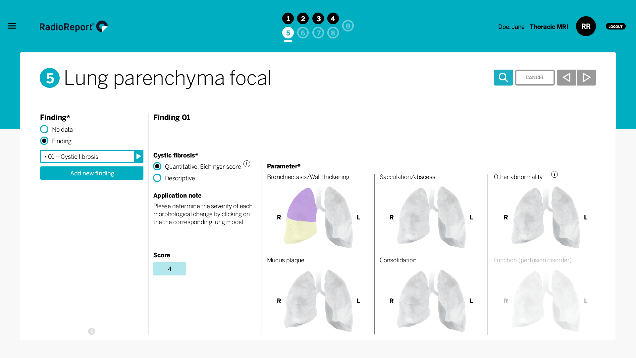Select Quantitative, Eichinger score option
Viewport: 636px width, 358px height.
157,166
